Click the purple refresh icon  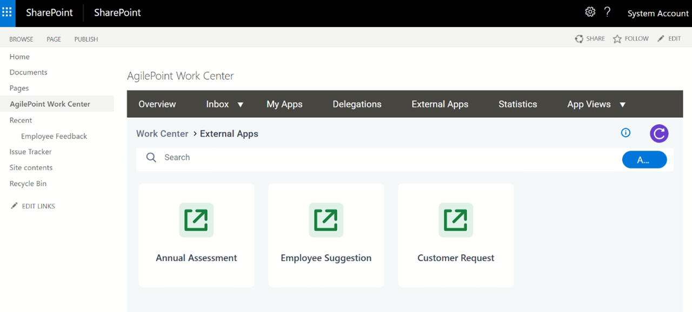[659, 133]
